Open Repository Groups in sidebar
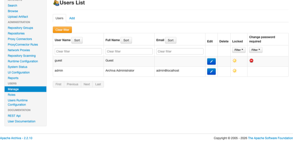 (20, 28)
